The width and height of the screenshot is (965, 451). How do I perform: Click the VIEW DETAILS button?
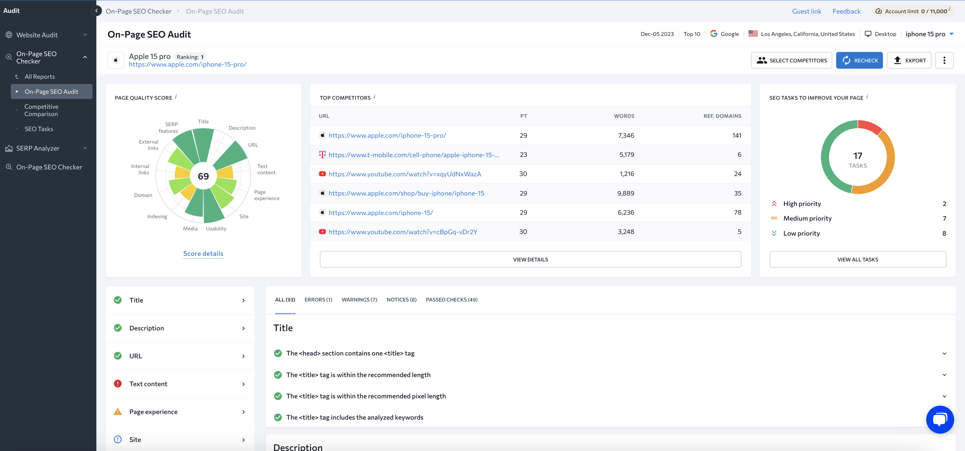tap(530, 259)
